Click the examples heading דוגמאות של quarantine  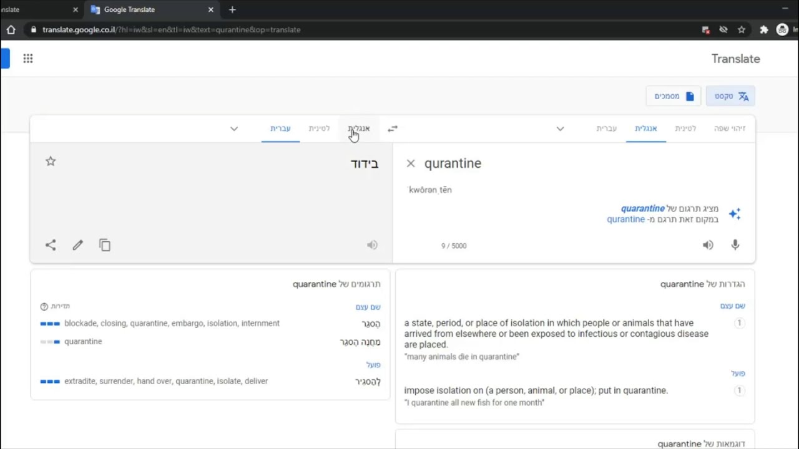click(702, 444)
